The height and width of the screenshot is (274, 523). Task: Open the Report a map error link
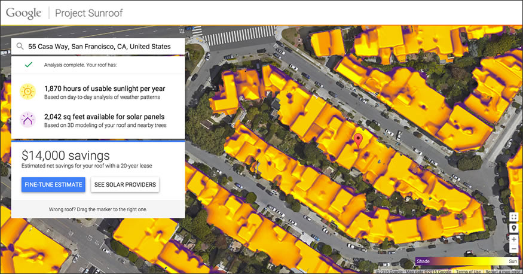[503, 272]
